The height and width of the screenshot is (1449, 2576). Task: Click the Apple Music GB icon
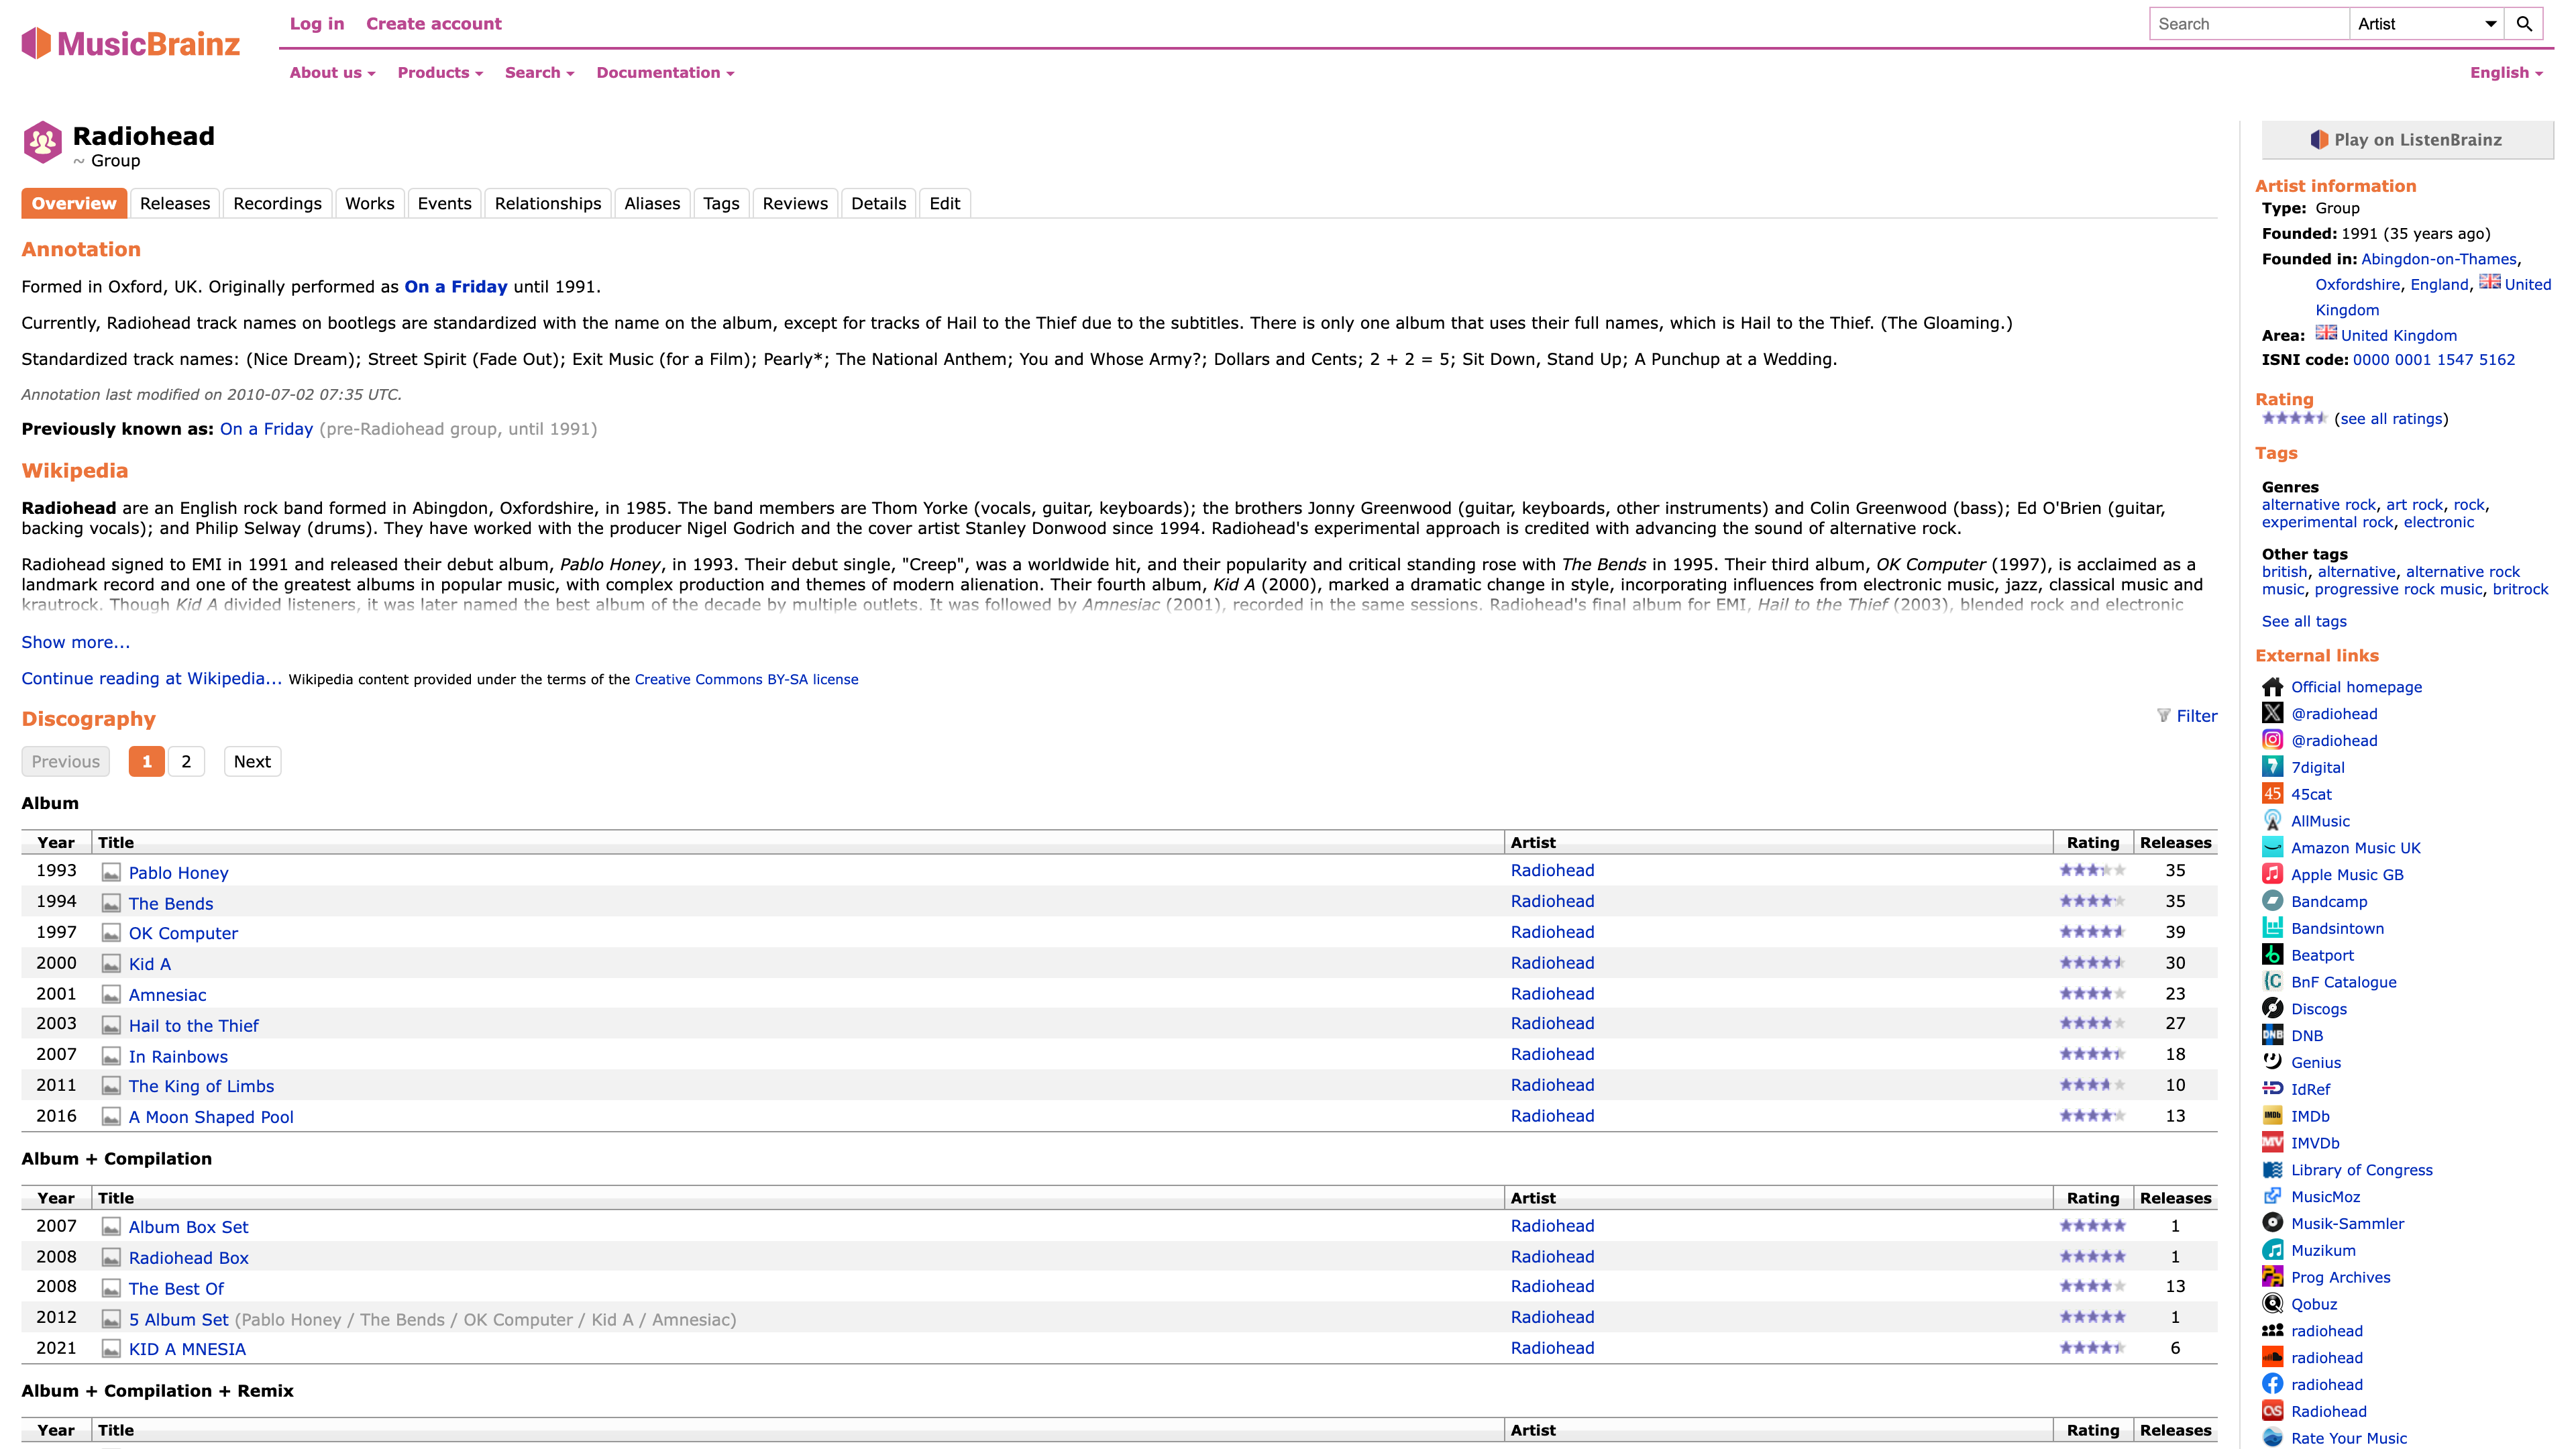coord(2272,874)
